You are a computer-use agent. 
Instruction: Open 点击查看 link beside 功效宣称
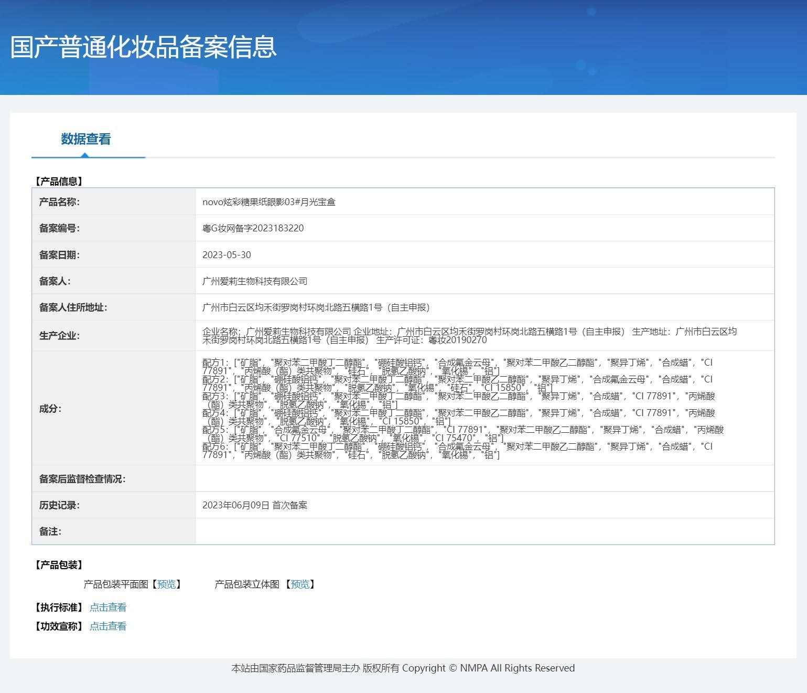tap(108, 626)
